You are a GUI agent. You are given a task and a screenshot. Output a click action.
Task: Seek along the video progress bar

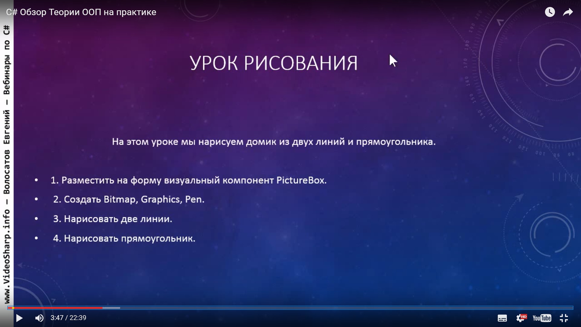tap(290, 308)
